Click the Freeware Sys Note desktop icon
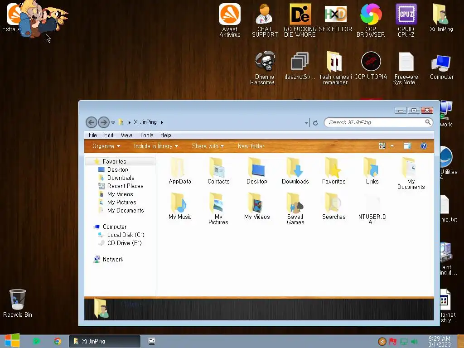Image resolution: width=464 pixels, height=348 pixels. click(406, 68)
